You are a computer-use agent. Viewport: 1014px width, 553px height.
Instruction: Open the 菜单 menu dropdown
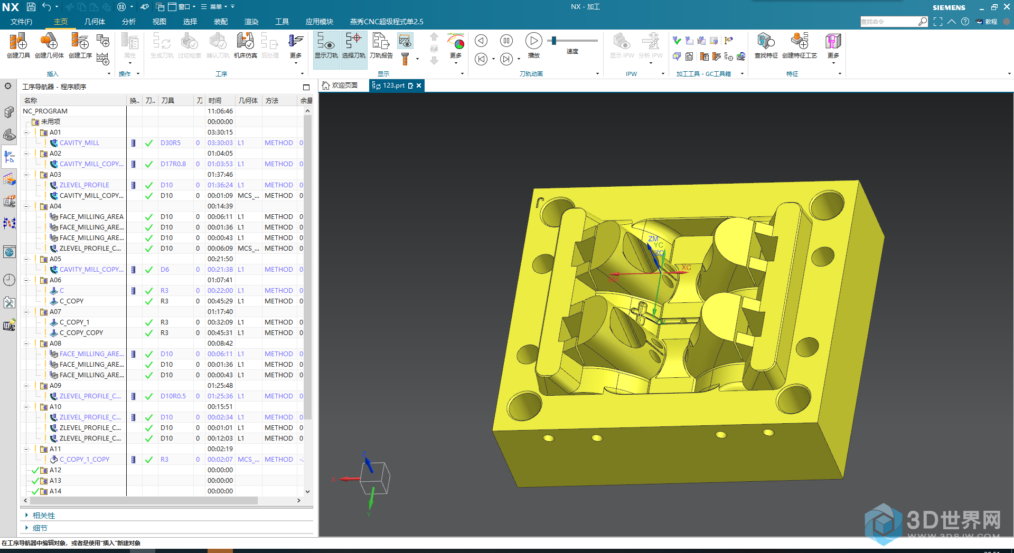[214, 7]
